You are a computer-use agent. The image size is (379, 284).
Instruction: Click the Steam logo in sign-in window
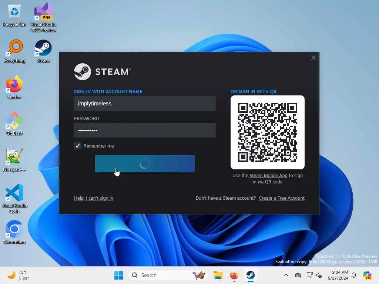click(102, 72)
